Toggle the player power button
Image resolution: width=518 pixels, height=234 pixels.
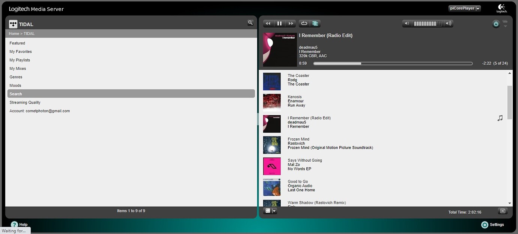(x=496, y=24)
